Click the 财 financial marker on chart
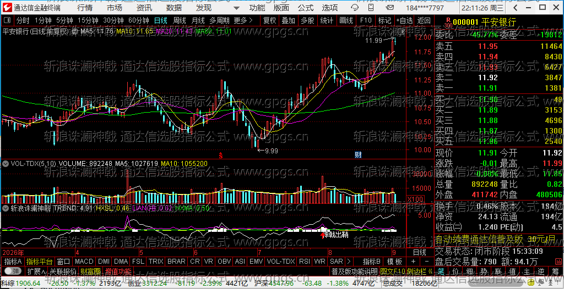The height and width of the screenshot is (289, 564). pyautogui.click(x=358, y=155)
